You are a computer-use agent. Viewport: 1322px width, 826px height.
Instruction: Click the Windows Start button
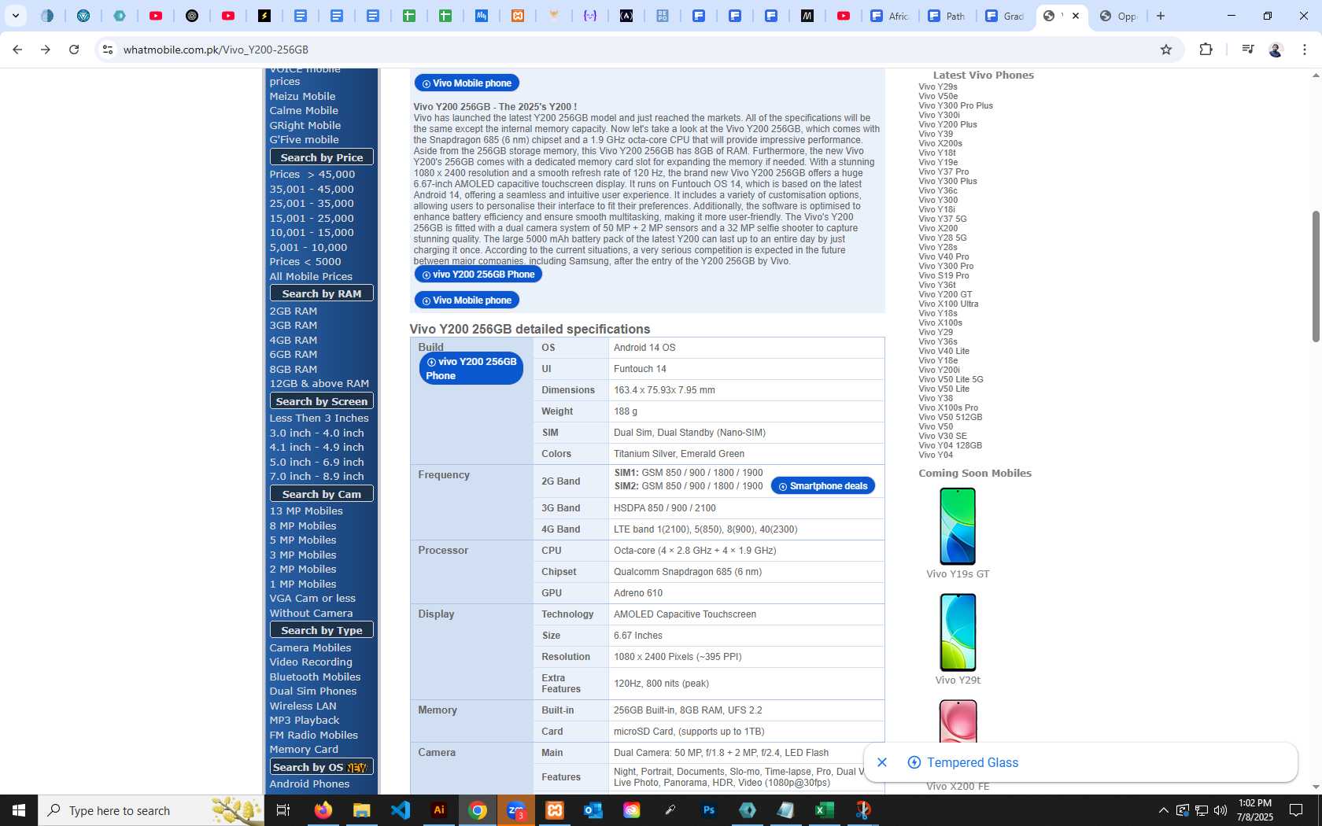click(x=19, y=810)
